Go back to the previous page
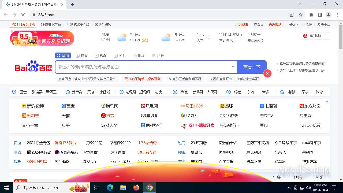Image resolution: width=343 pixels, height=193 pixels. [6, 15]
